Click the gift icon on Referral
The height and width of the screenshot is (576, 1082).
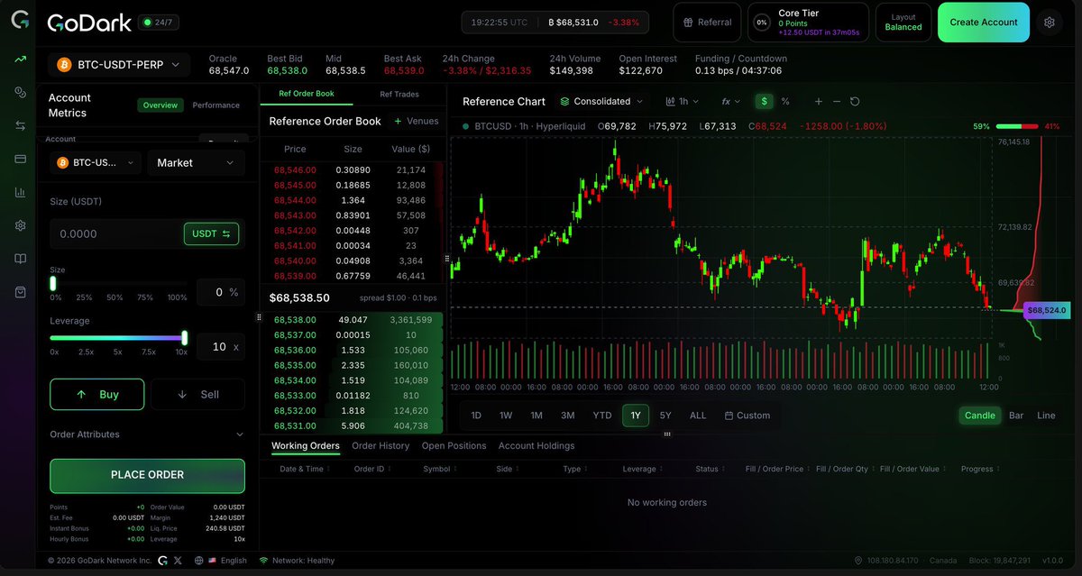click(689, 23)
